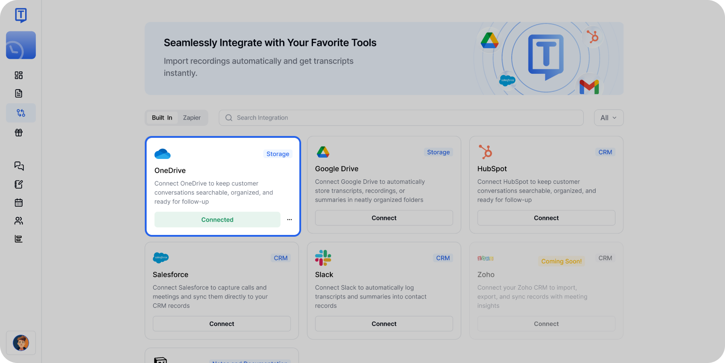Click the Google Drive logo on its card
The width and height of the screenshot is (725, 363).
(x=323, y=152)
